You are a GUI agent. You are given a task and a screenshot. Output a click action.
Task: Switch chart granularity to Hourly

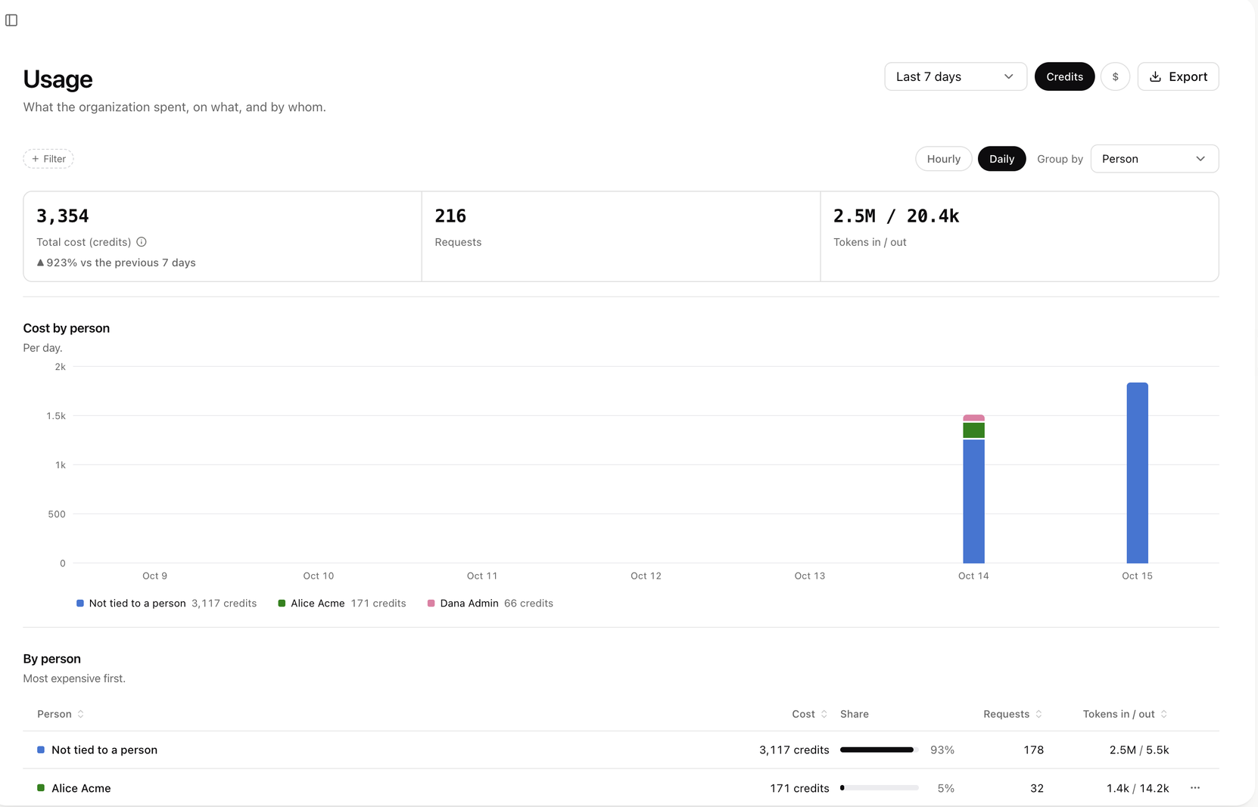943,159
